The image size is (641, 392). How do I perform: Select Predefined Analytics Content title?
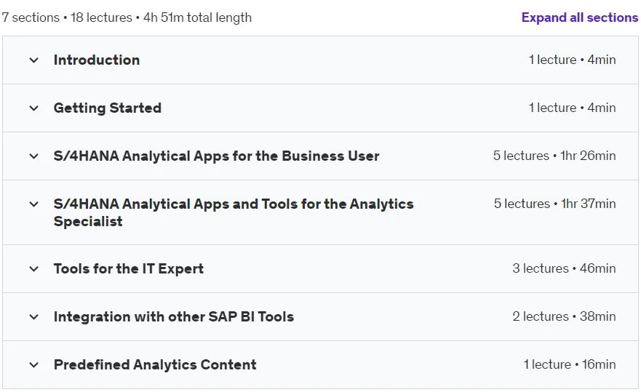click(x=155, y=364)
